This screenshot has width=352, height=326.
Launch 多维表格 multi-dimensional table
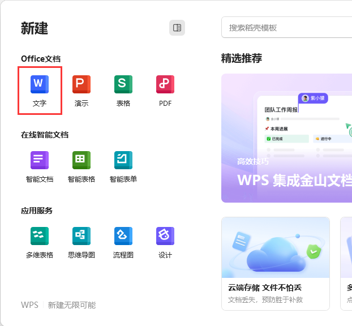(x=40, y=243)
